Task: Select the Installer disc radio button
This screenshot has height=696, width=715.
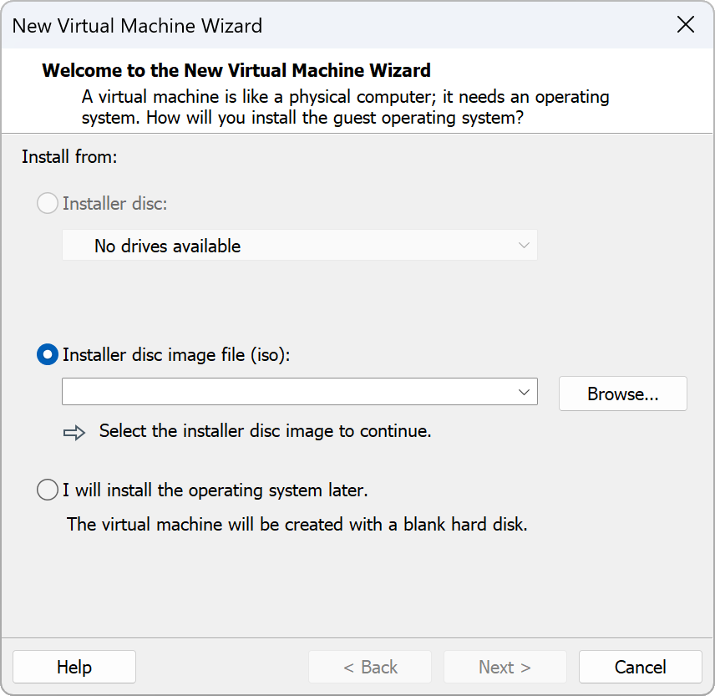Action: (x=48, y=203)
